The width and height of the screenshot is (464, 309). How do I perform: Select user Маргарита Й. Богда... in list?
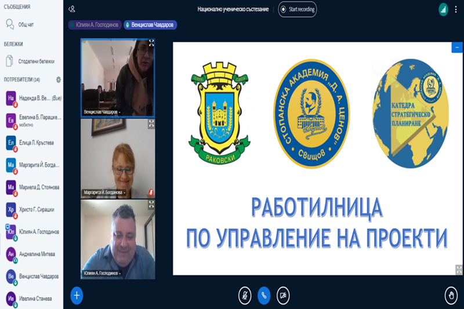coord(32,165)
